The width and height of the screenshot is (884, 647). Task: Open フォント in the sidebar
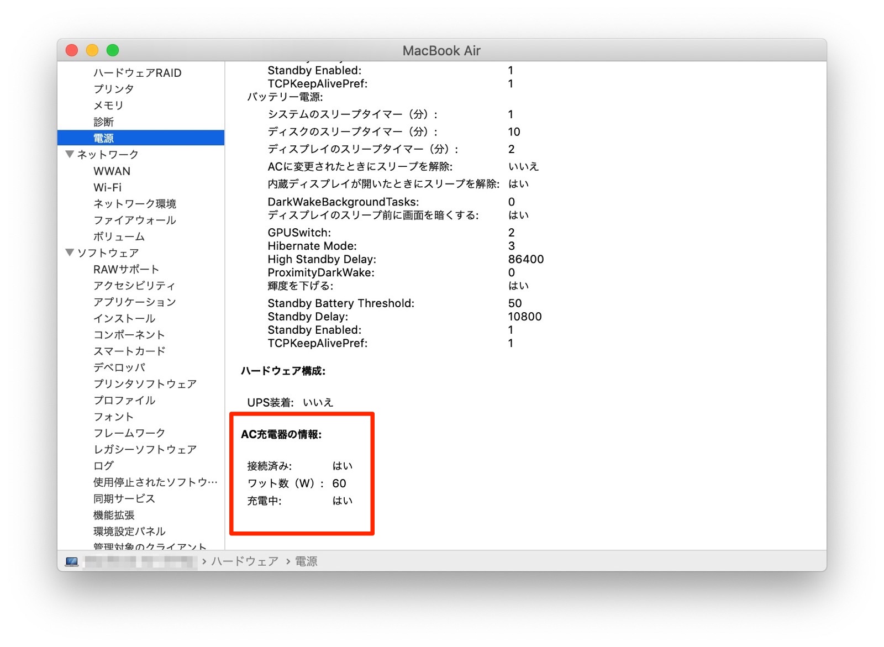coord(113,417)
